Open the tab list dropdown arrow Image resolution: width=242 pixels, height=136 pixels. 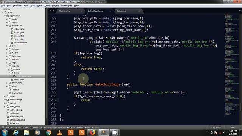coord(240,11)
